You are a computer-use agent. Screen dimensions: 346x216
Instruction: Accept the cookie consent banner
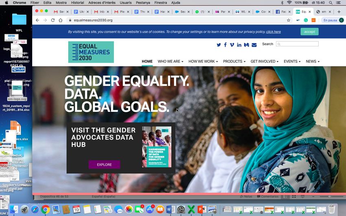309,32
